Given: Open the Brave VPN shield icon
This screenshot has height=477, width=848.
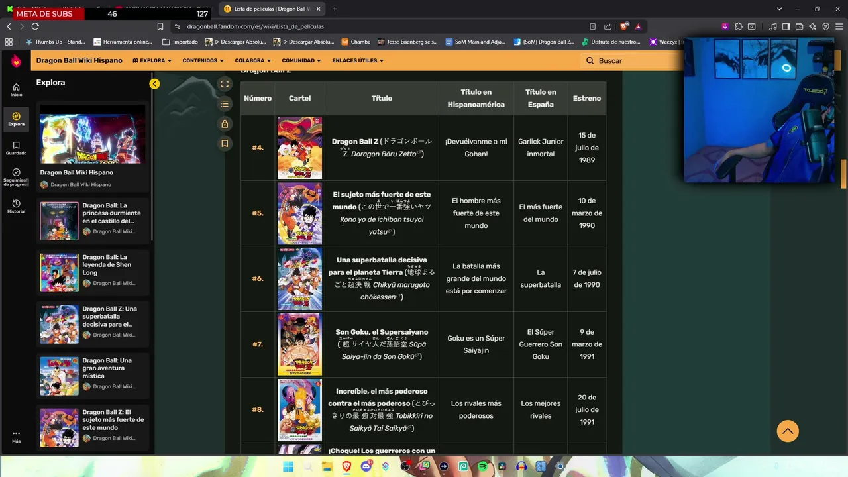Looking at the screenshot, I should (826, 26).
